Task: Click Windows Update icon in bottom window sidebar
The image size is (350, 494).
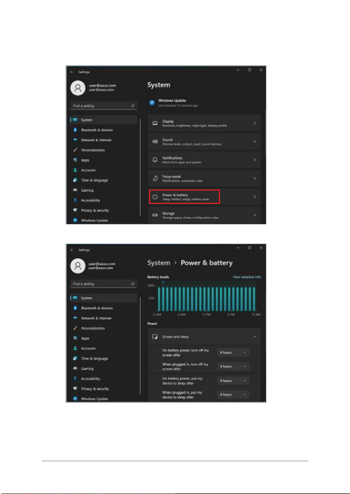Action: point(75,399)
